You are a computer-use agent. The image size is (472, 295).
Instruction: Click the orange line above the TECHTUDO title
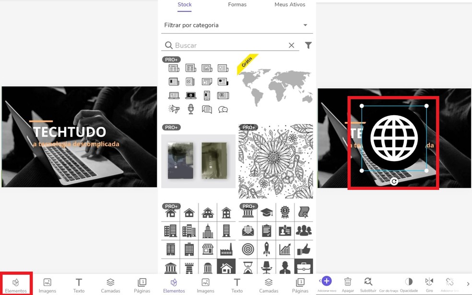[x=41, y=121]
